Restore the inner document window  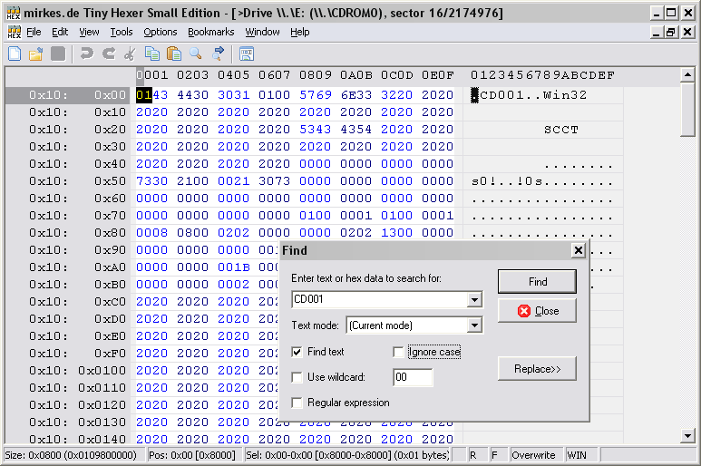tap(671, 32)
